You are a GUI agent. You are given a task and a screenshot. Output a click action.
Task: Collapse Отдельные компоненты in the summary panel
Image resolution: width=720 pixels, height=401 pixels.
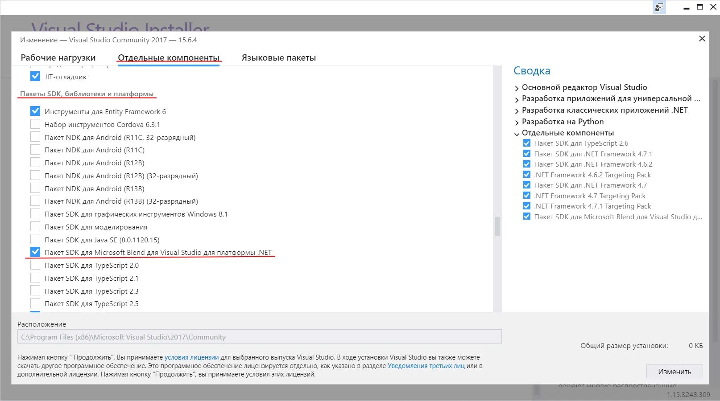[x=517, y=133]
